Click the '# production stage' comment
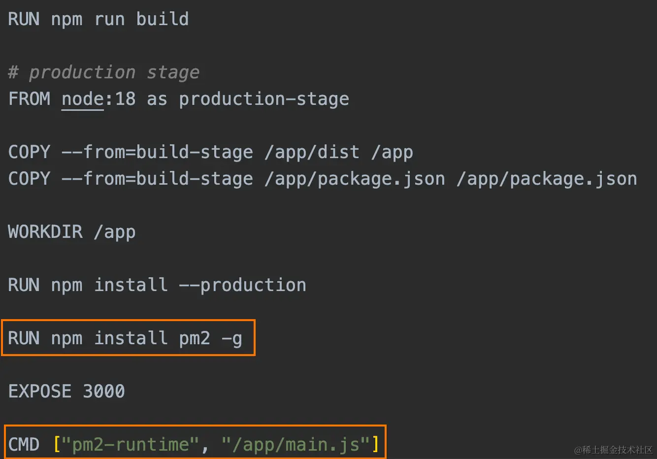 [x=104, y=72]
